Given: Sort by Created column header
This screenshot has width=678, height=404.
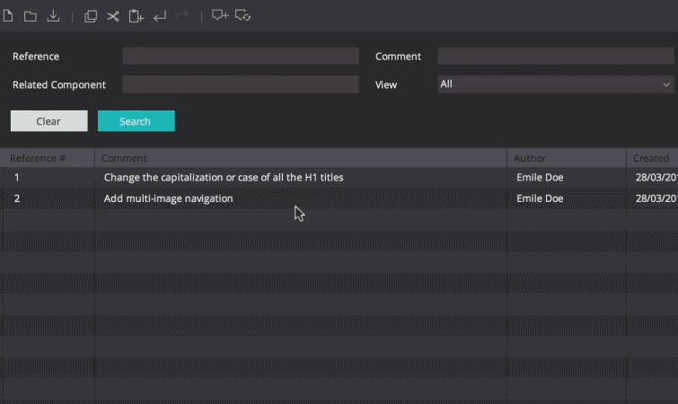Looking at the screenshot, I should pyautogui.click(x=652, y=158).
